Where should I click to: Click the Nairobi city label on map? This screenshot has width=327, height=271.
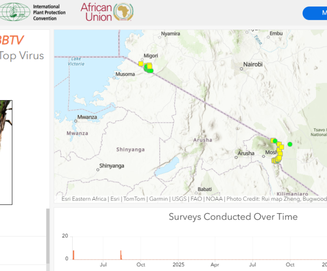(x=253, y=64)
